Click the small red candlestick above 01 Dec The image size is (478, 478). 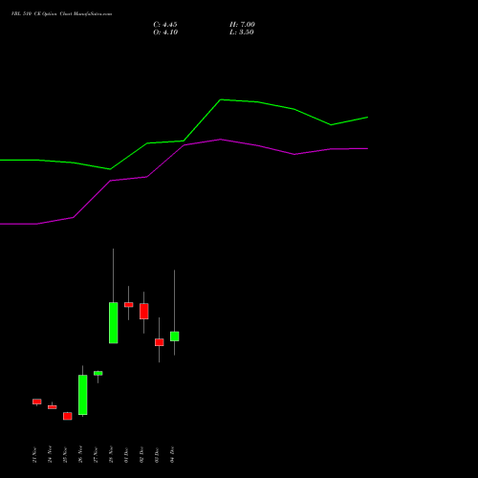point(129,305)
